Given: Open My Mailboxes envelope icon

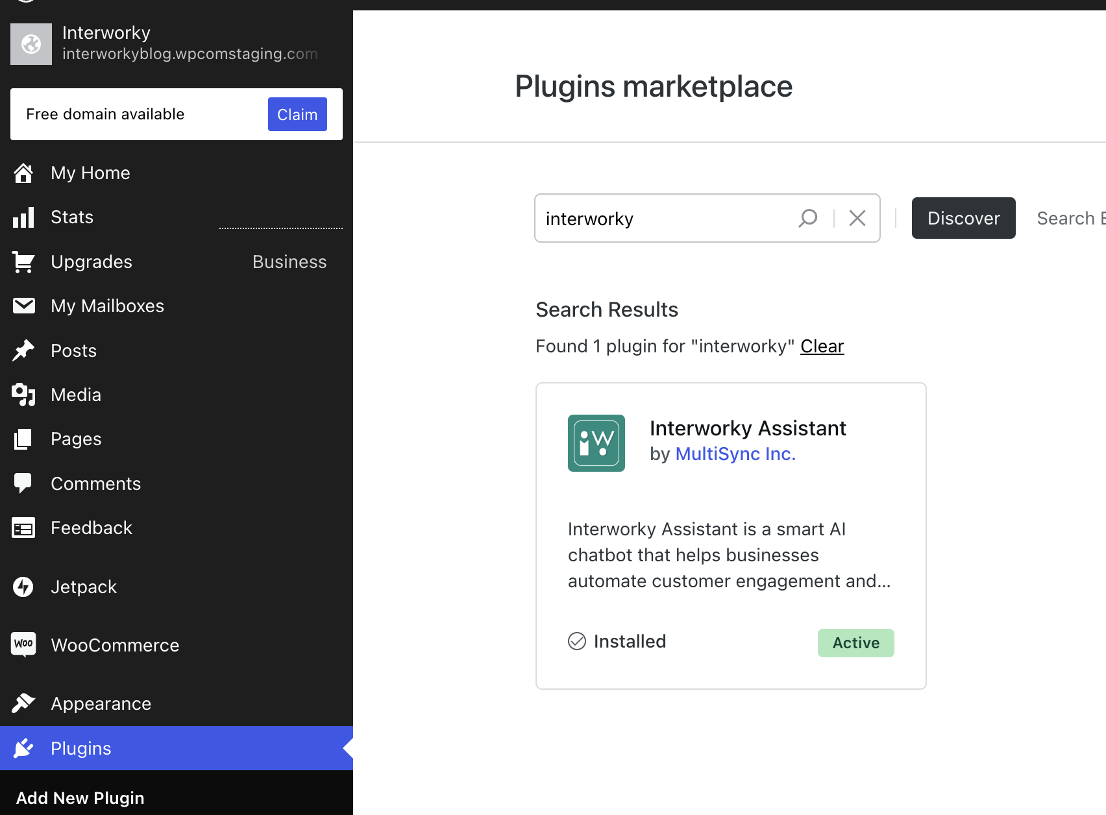Looking at the screenshot, I should pos(23,306).
